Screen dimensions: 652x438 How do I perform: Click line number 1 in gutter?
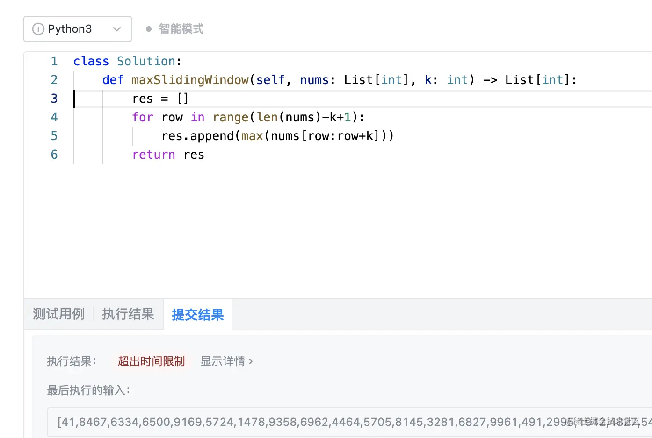point(54,61)
